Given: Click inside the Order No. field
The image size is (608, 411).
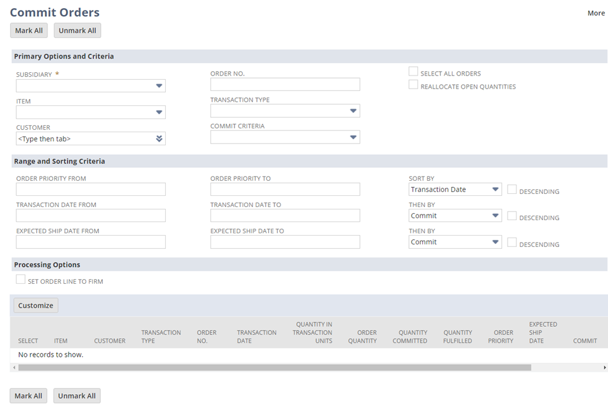Looking at the screenshot, I should [x=284, y=84].
